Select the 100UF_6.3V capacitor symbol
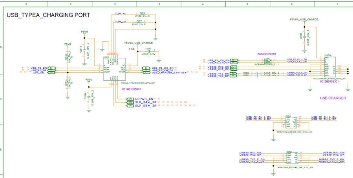The width and height of the screenshot is (353, 178). pos(148,51)
